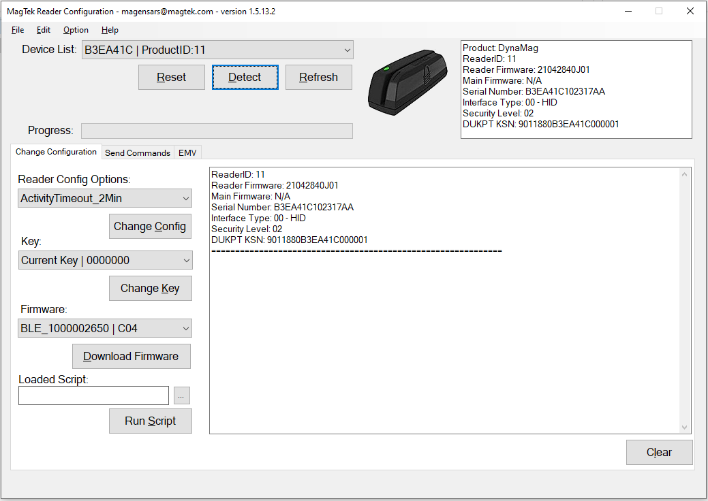Open the File menu
The image size is (708, 501).
click(x=18, y=30)
